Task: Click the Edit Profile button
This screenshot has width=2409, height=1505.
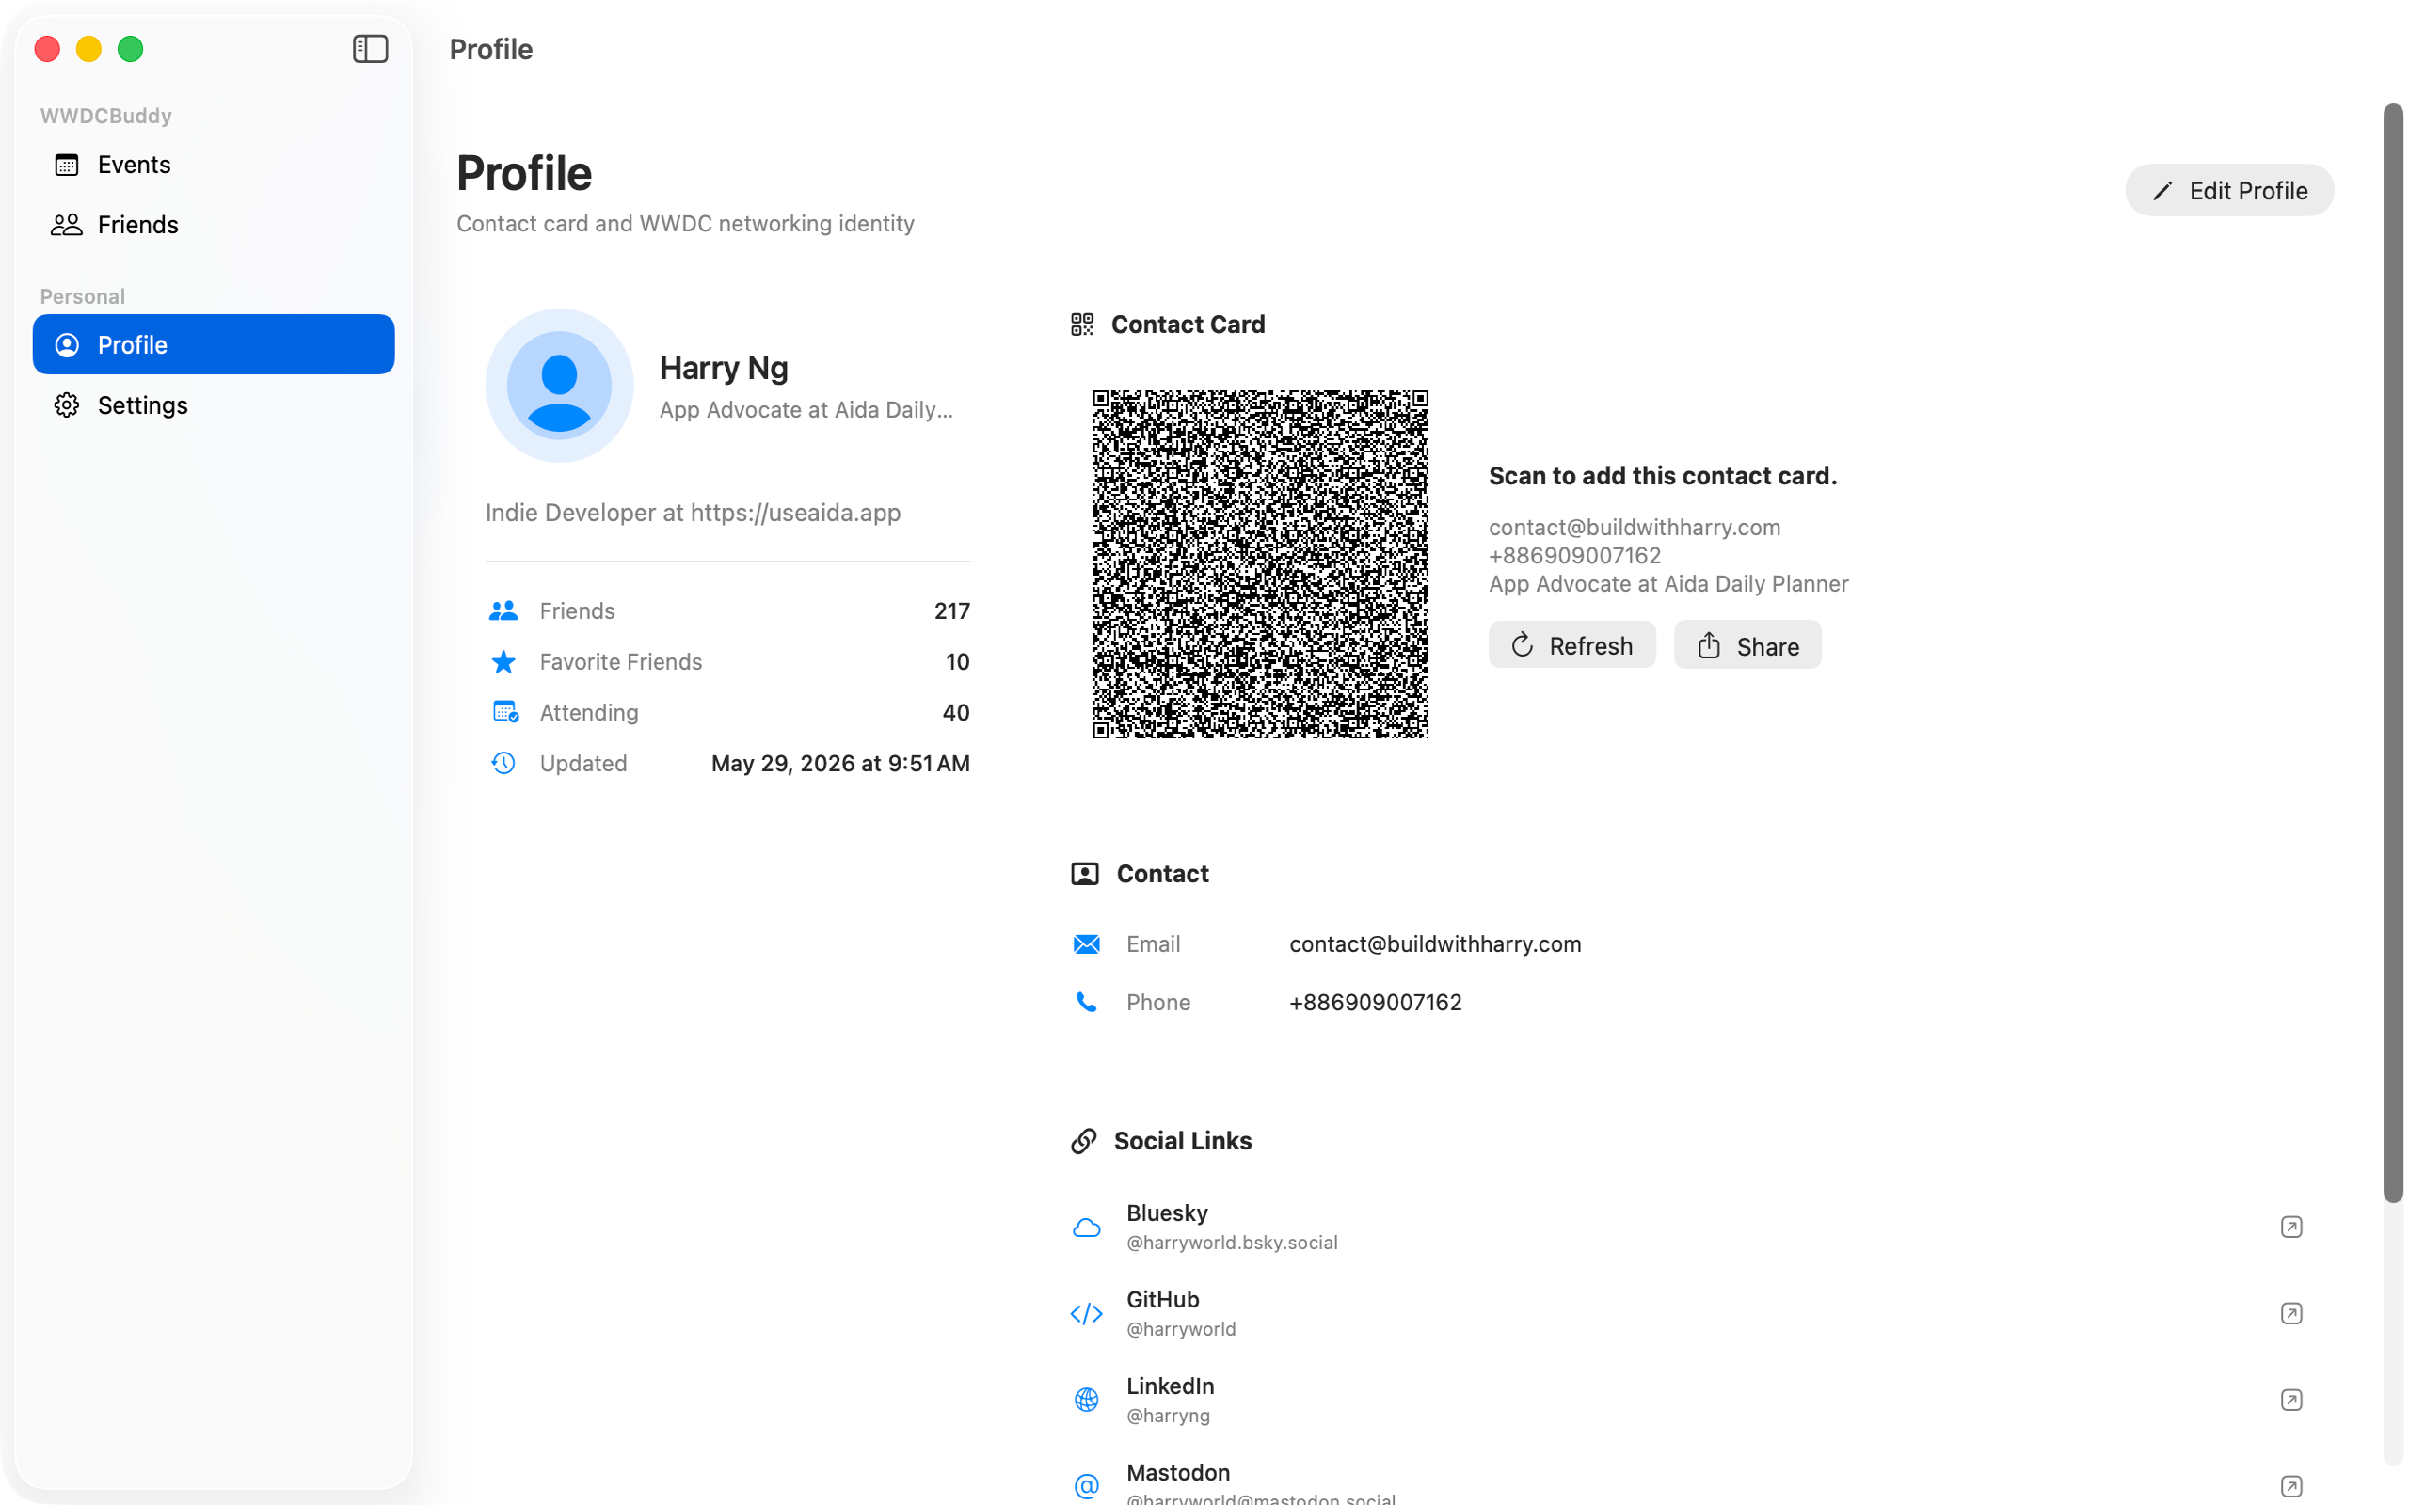Action: pos(2229,190)
